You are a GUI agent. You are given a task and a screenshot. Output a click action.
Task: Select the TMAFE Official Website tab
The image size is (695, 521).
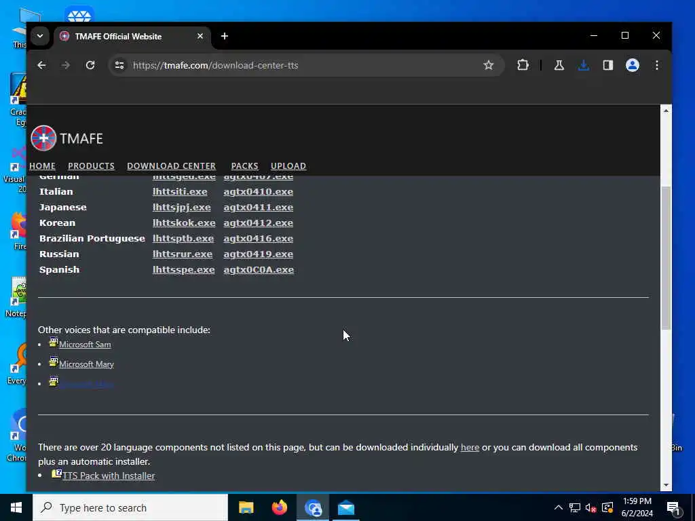132,37
